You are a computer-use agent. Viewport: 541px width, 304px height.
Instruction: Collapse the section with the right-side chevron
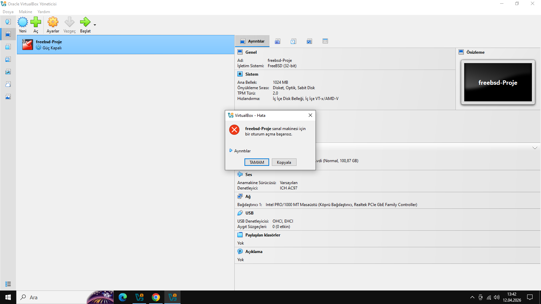(x=535, y=148)
